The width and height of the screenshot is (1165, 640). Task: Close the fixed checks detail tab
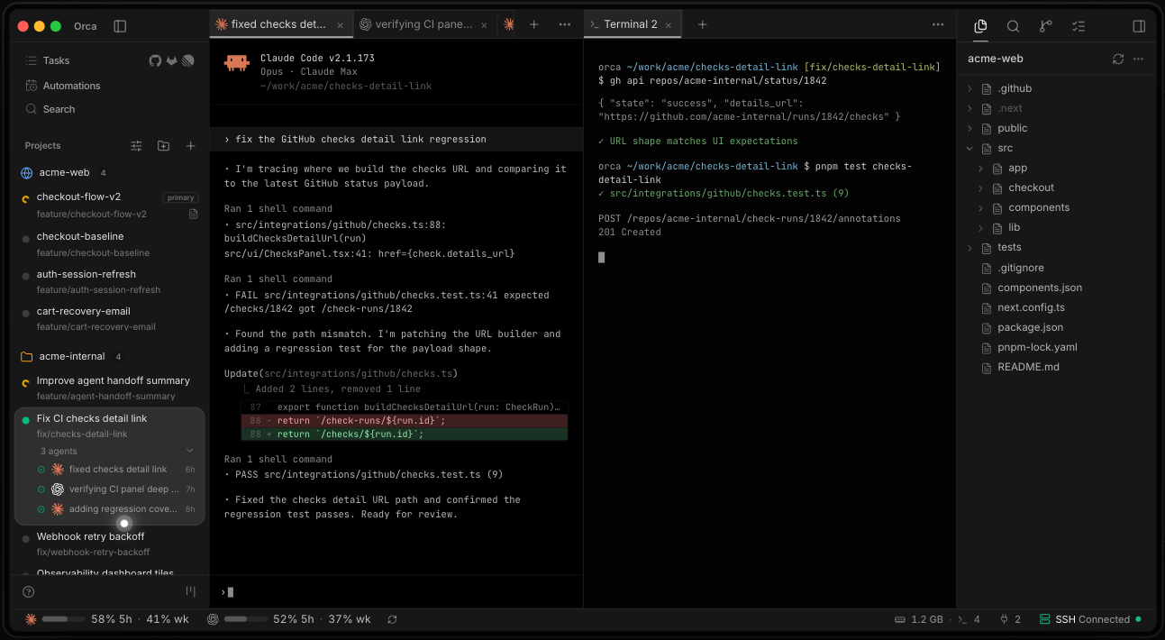(339, 25)
